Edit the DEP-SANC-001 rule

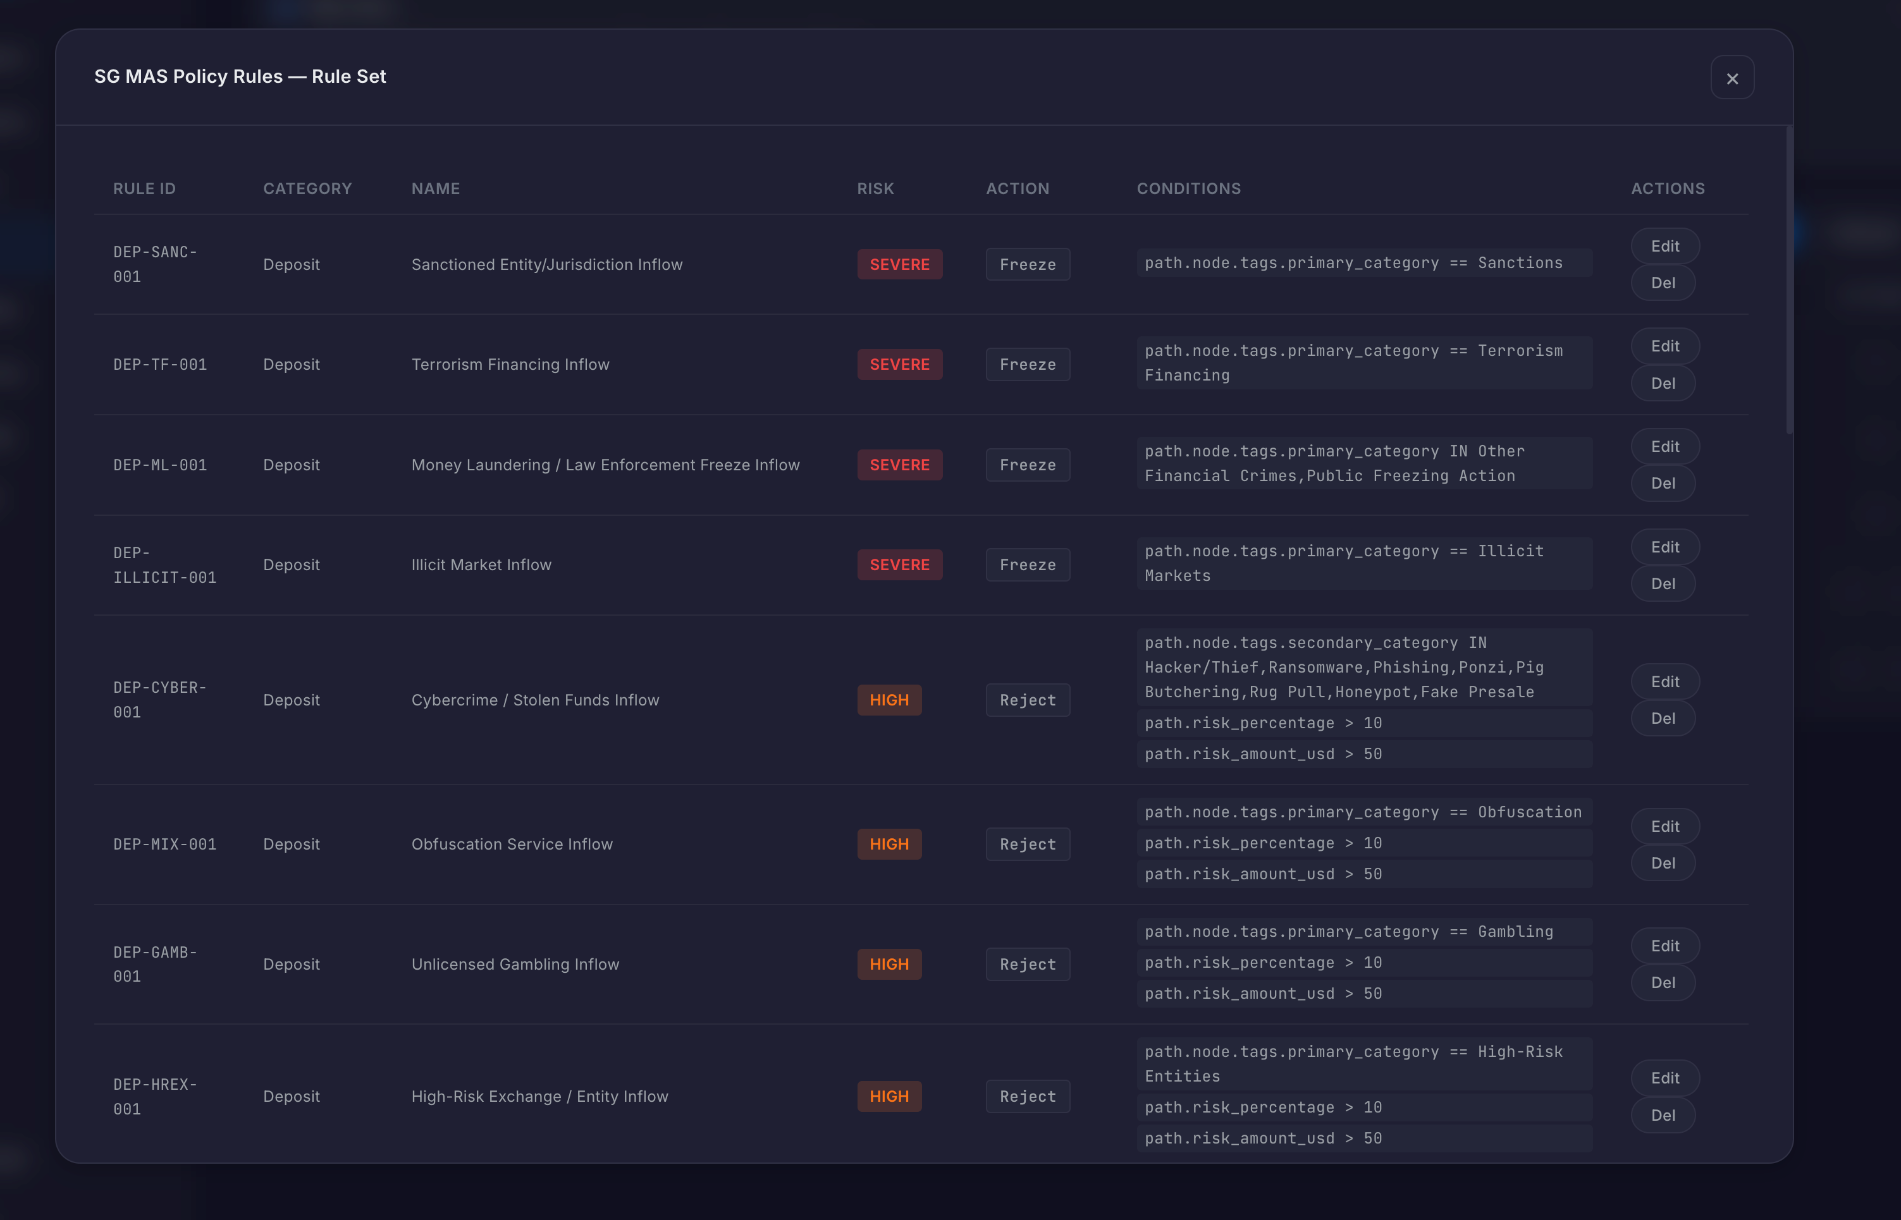click(x=1664, y=247)
